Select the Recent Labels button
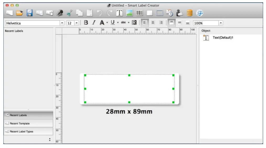This screenshot has width=266, height=148. [x=28, y=115]
